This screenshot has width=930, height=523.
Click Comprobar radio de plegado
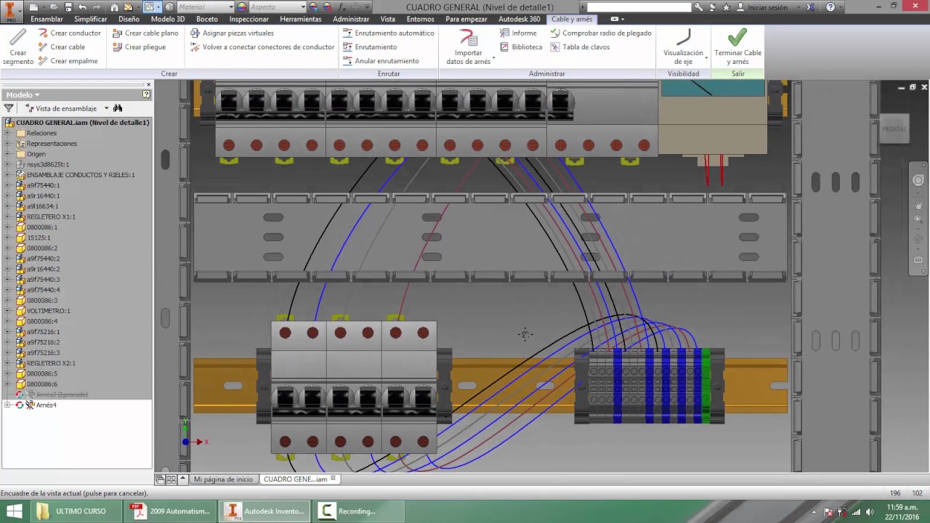601,33
